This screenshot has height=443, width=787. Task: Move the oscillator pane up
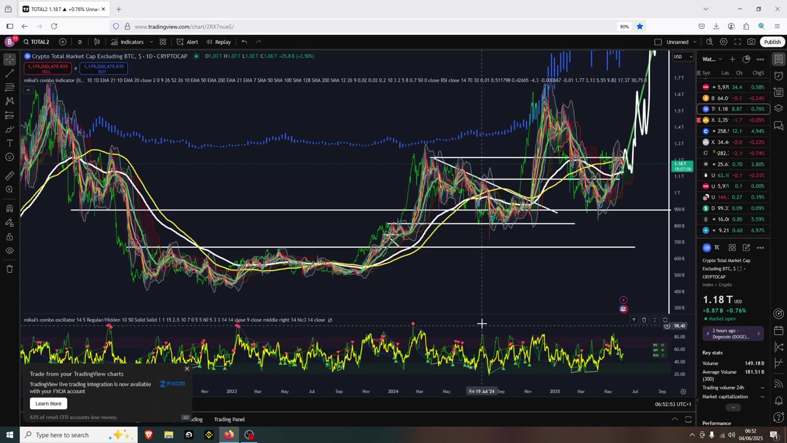[634, 320]
